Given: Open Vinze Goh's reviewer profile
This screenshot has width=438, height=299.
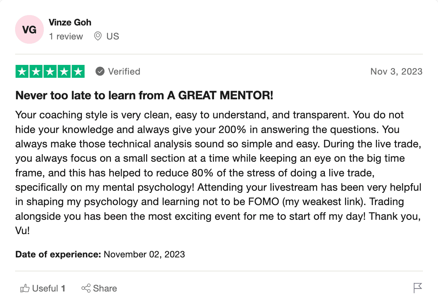Looking at the screenshot, I should coord(70,22).
